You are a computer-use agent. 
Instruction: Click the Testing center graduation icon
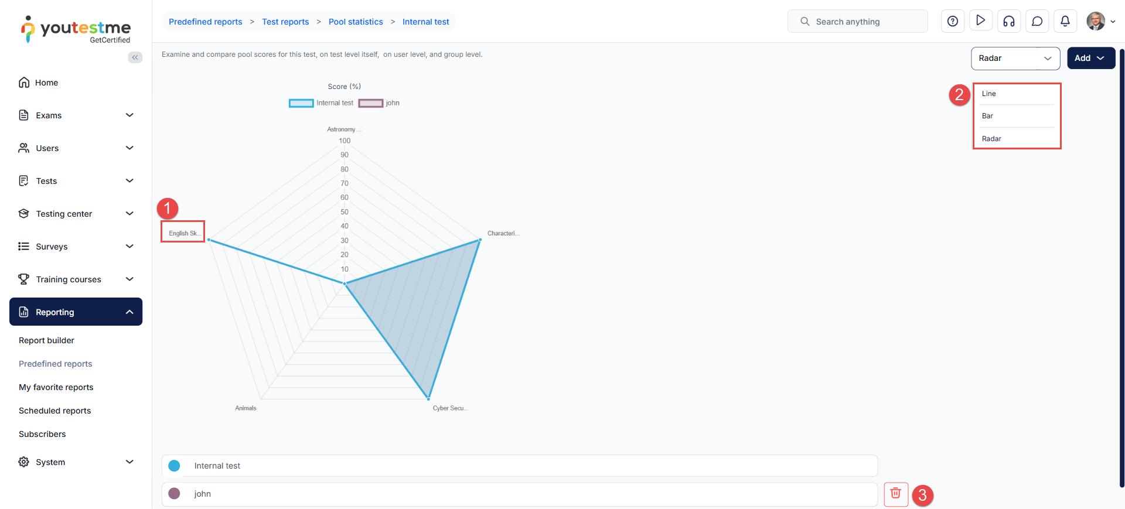click(x=24, y=214)
